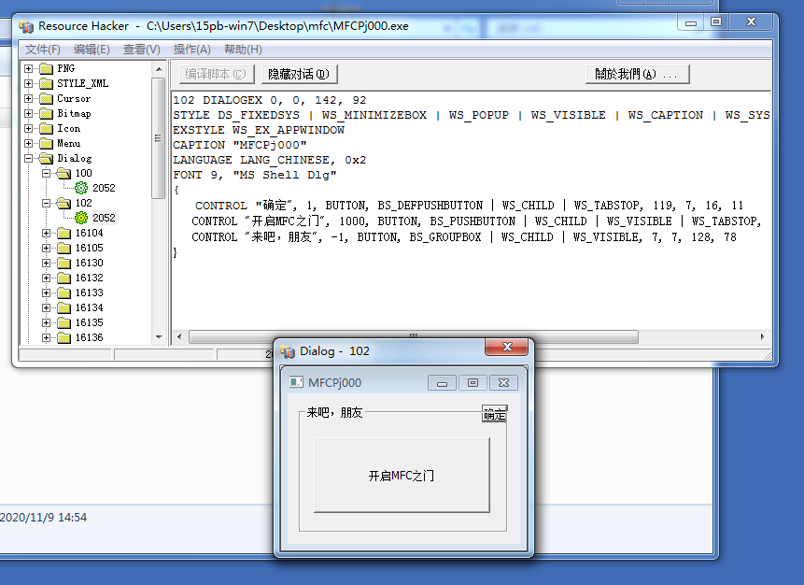
Task: Click the FONT 9 "MS Shell Dlg" line
Action: click(254, 175)
